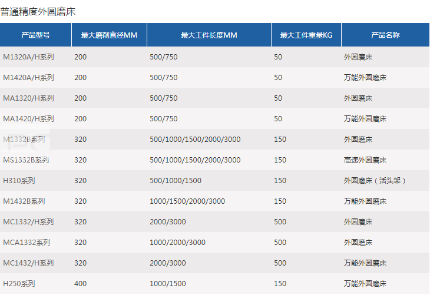Viewport: 430px width, 295px height.
Task: Select the 产品名称 column header
Action: tap(385, 35)
